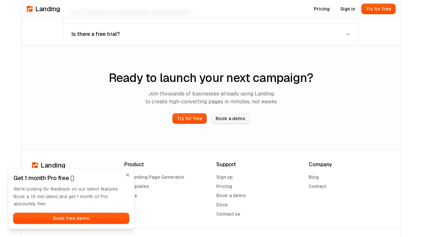Open Pricing in the top navigation
Image resolution: width=422 pixels, height=237 pixels.
coord(321,9)
